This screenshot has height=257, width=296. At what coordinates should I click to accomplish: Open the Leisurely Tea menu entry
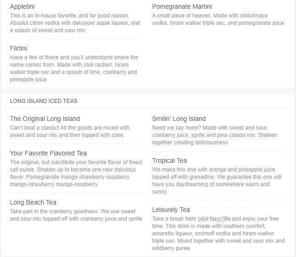pyautogui.click(x=171, y=210)
